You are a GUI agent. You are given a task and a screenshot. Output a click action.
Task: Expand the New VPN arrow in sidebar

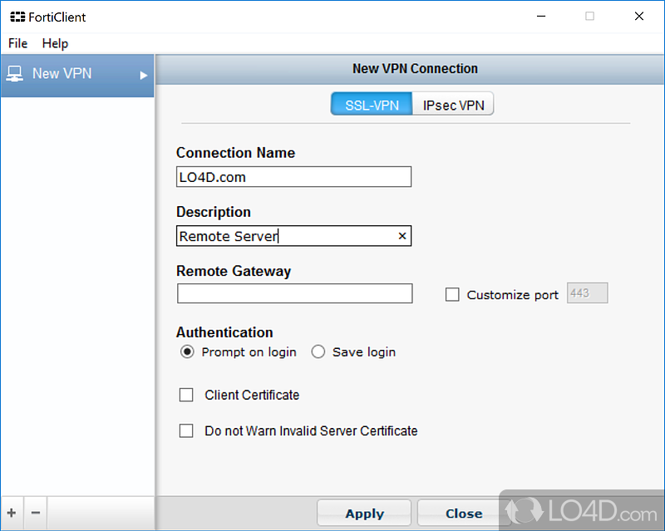[x=144, y=75]
